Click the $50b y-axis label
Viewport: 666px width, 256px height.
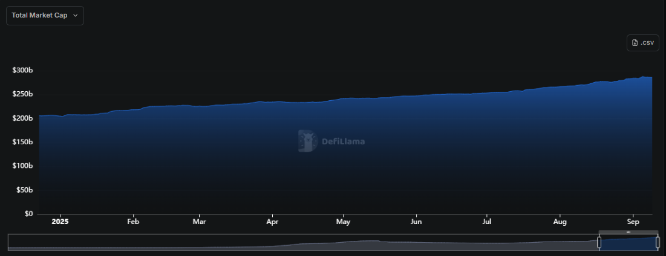pyautogui.click(x=25, y=190)
